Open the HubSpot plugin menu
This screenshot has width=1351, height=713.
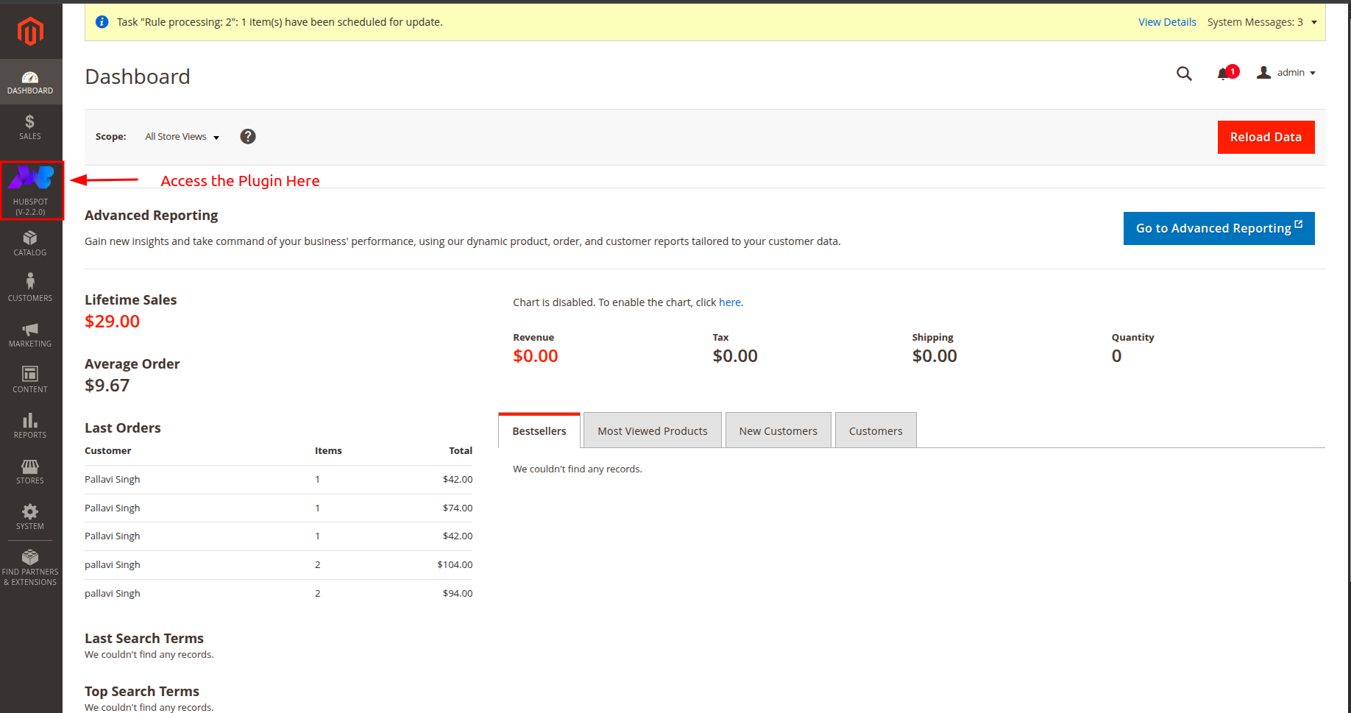tap(31, 191)
